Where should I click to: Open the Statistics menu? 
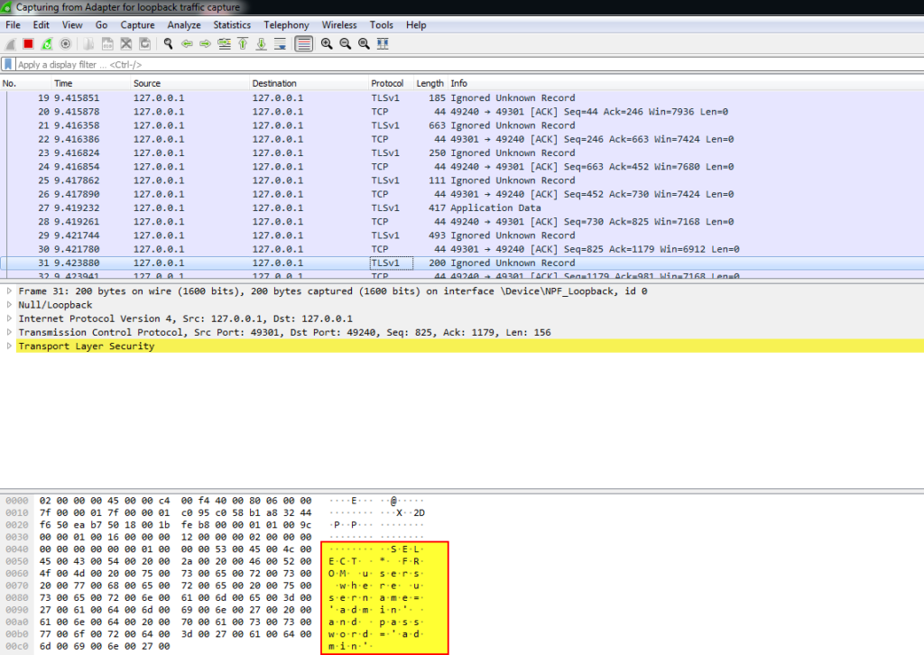[x=232, y=25]
